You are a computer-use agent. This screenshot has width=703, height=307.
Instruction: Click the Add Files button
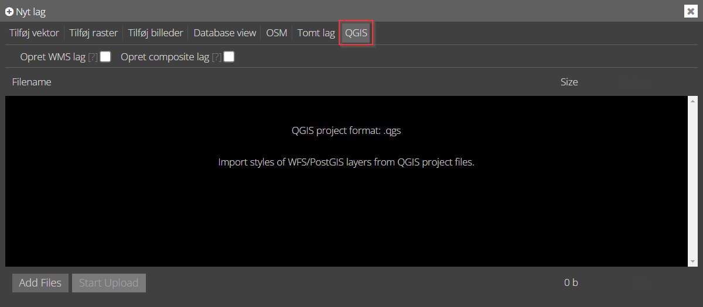pyautogui.click(x=40, y=283)
